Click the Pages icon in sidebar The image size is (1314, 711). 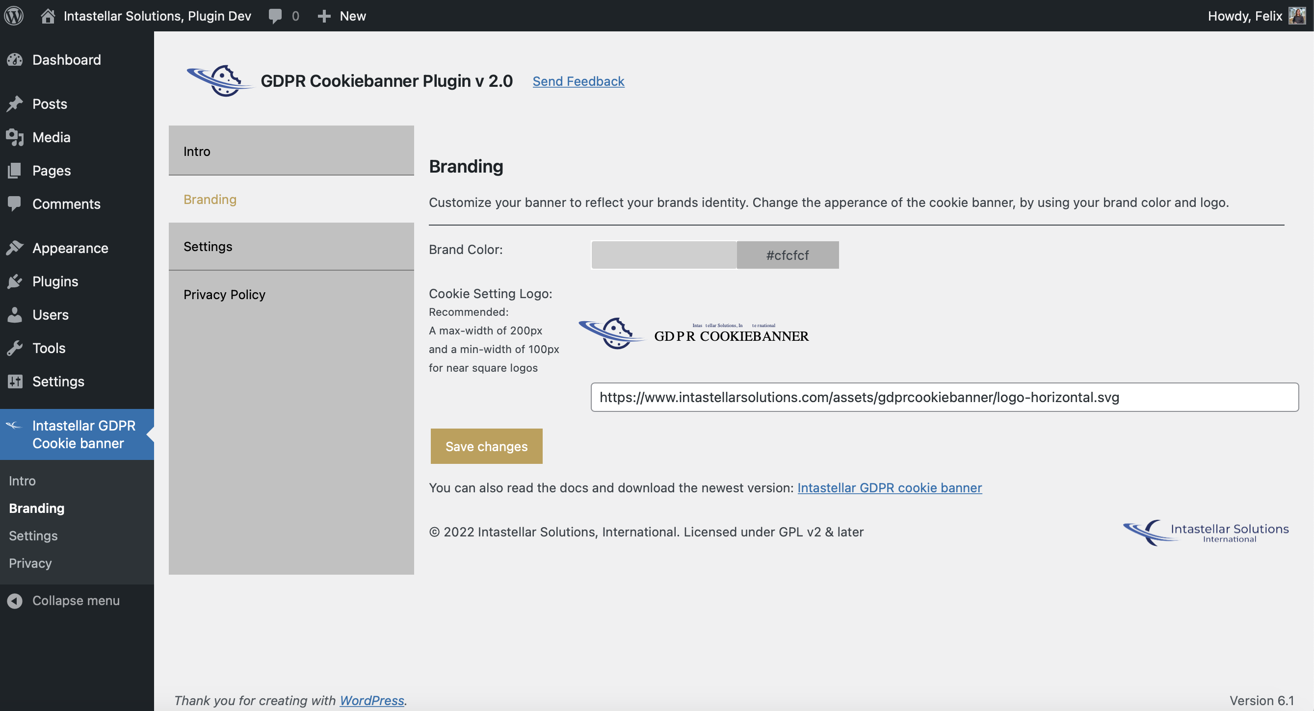click(15, 171)
